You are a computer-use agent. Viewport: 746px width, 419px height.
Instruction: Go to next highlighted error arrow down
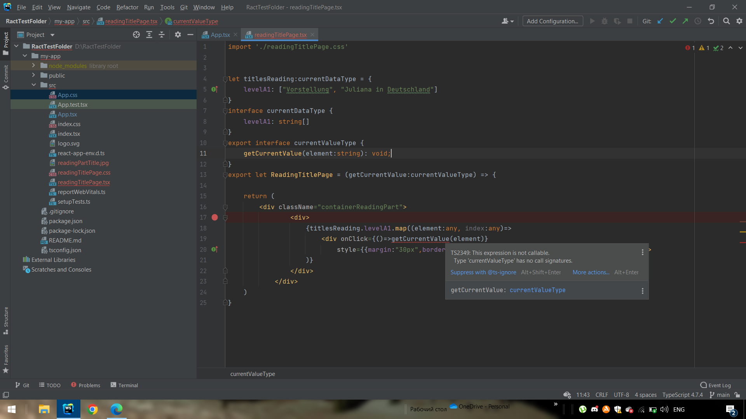740,48
